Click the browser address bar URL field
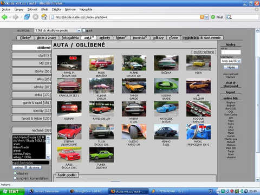Screen dimensions: 260x195 (x=125, y=17)
